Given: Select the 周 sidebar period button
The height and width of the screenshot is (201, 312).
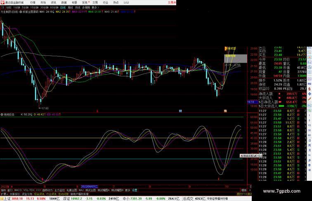Looking at the screenshot, I should tap(310, 145).
